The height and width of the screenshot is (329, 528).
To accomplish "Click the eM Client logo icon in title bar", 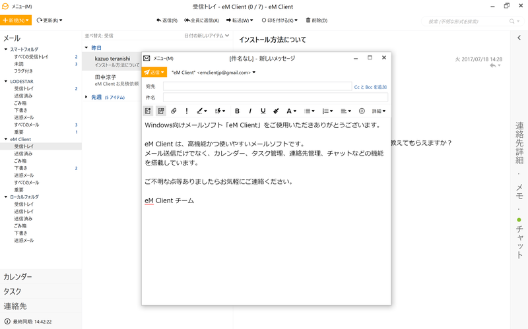I will tap(5, 7).
